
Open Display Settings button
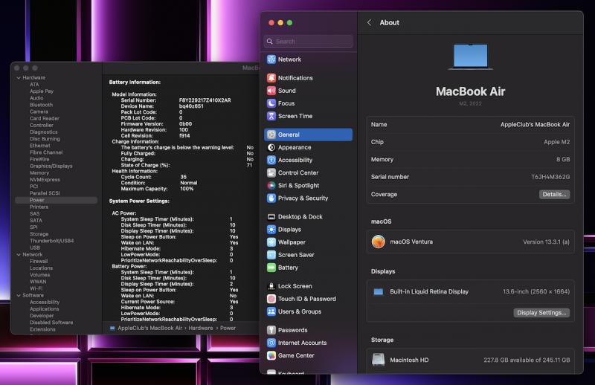(x=541, y=313)
